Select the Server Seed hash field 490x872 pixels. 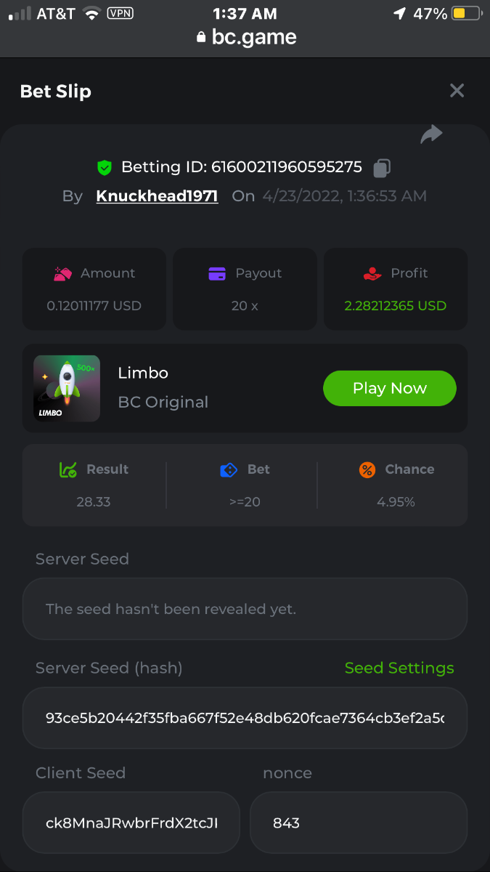tap(245, 718)
